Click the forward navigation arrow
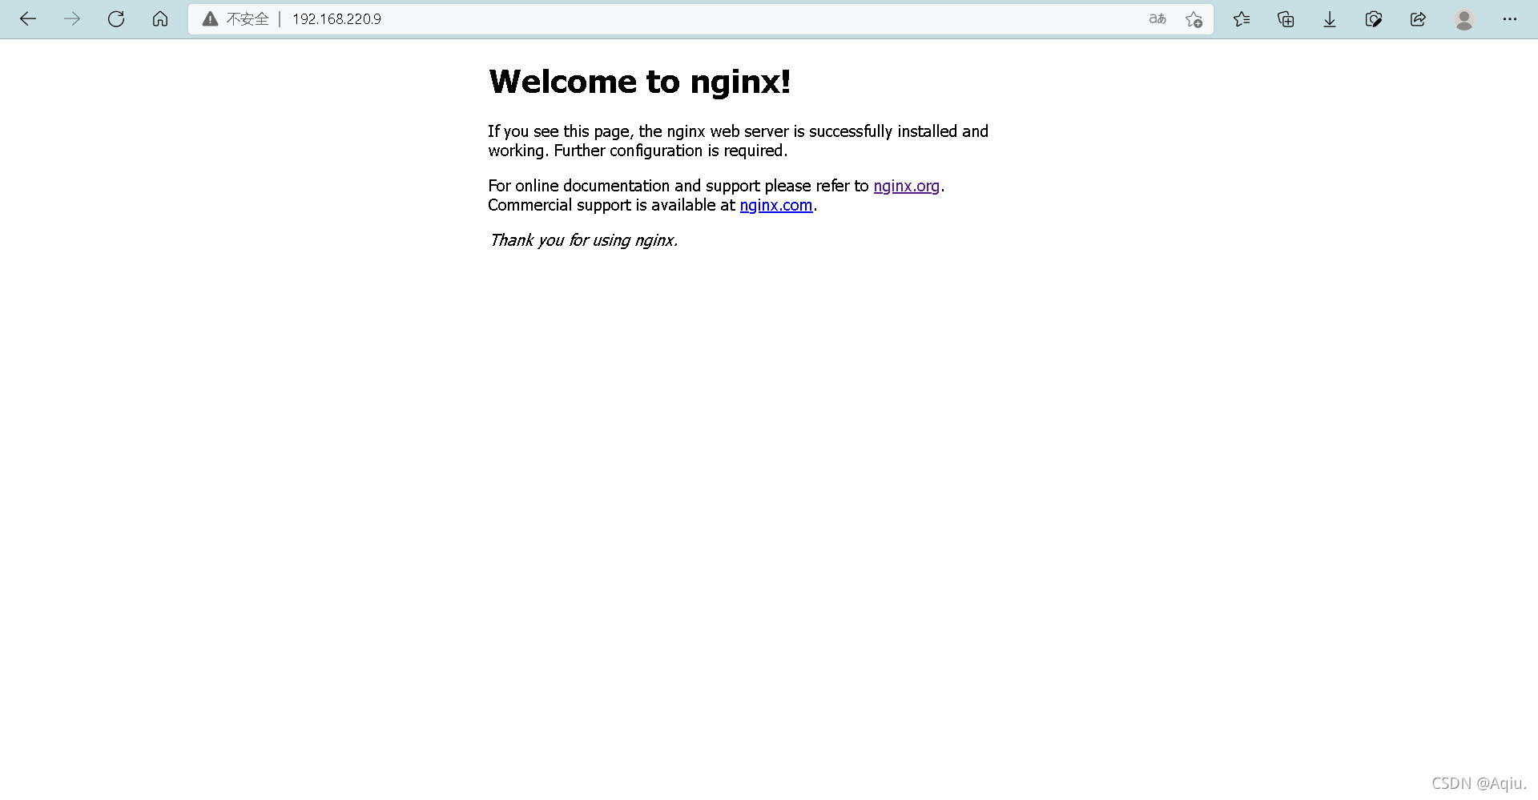 pos(72,19)
